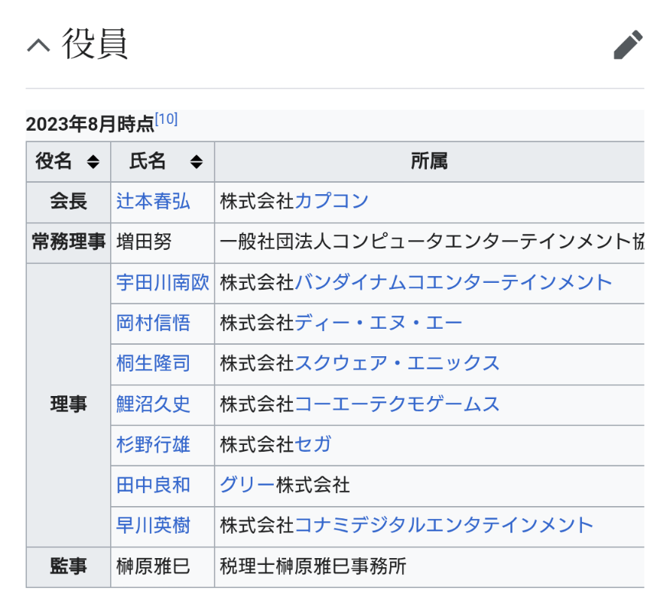Open the カプコン company link
Viewport: 670px width, 607px height.
pos(331,202)
